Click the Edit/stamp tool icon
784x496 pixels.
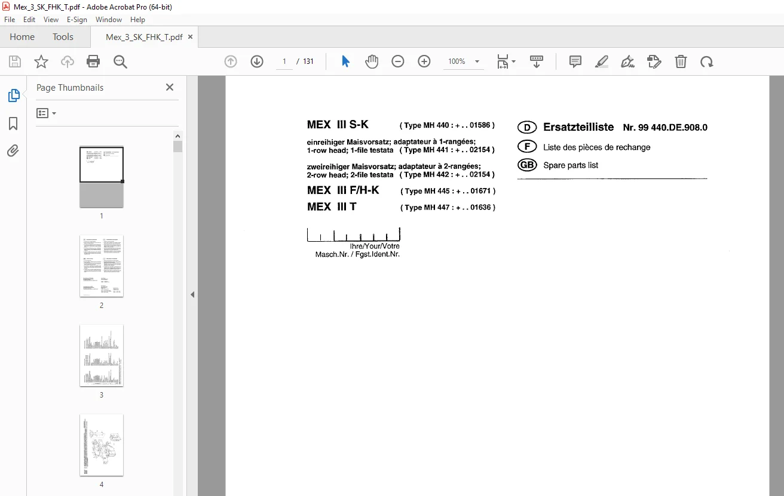pyautogui.click(x=654, y=61)
